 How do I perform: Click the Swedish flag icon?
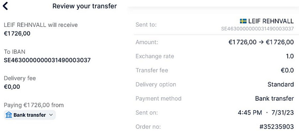pos(243,21)
